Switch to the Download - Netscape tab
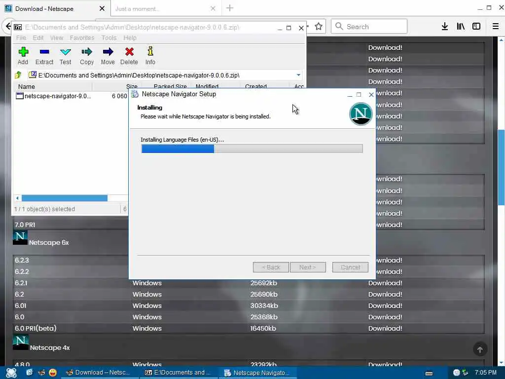The width and height of the screenshot is (505, 379). click(55, 9)
